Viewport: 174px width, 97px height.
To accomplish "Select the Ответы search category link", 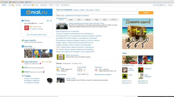I will click(97, 10).
